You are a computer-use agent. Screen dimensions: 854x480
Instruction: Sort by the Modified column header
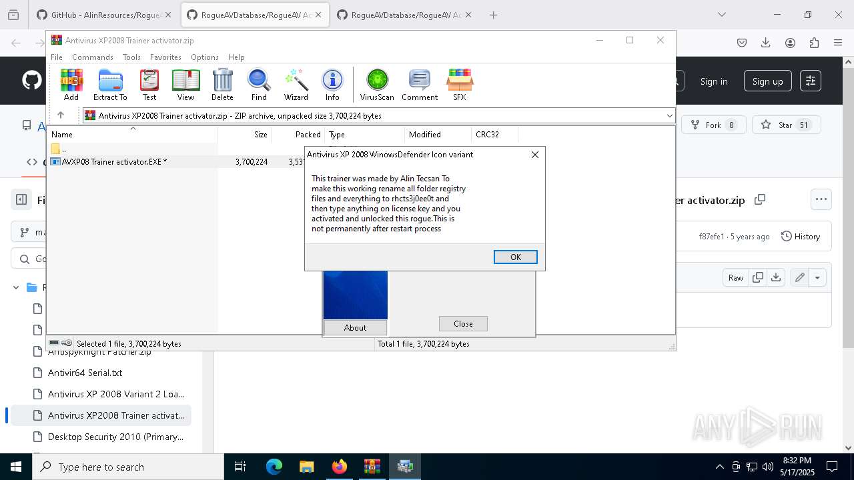click(x=438, y=135)
